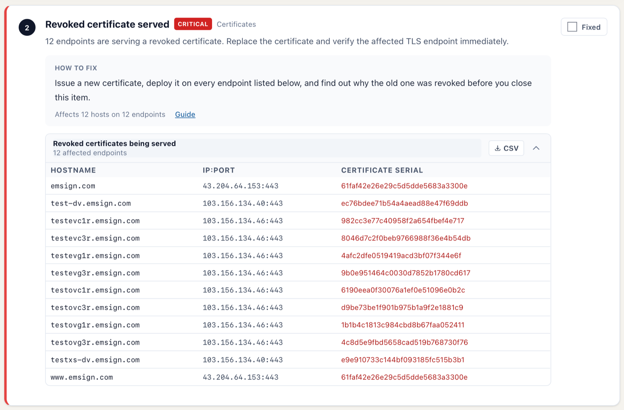The width and height of the screenshot is (624, 410).
Task: Collapse the revoked certificates table chevron
Action: (536, 148)
